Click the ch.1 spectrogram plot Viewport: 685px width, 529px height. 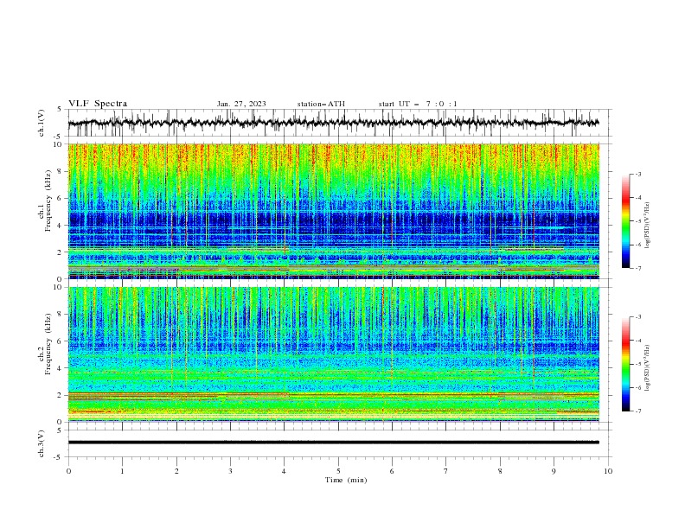[x=334, y=211]
